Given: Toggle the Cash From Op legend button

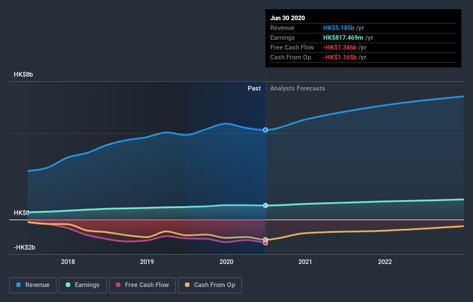Looking at the screenshot, I should pyautogui.click(x=210, y=285).
